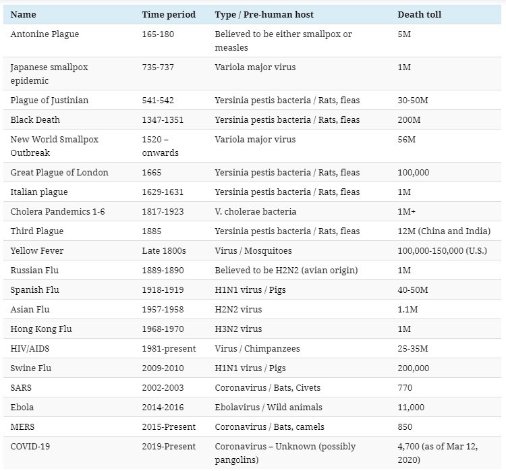Select the Cholera Pandemics 1-6 cell
Image resolution: width=506 pixels, height=471 pixels.
57,211
